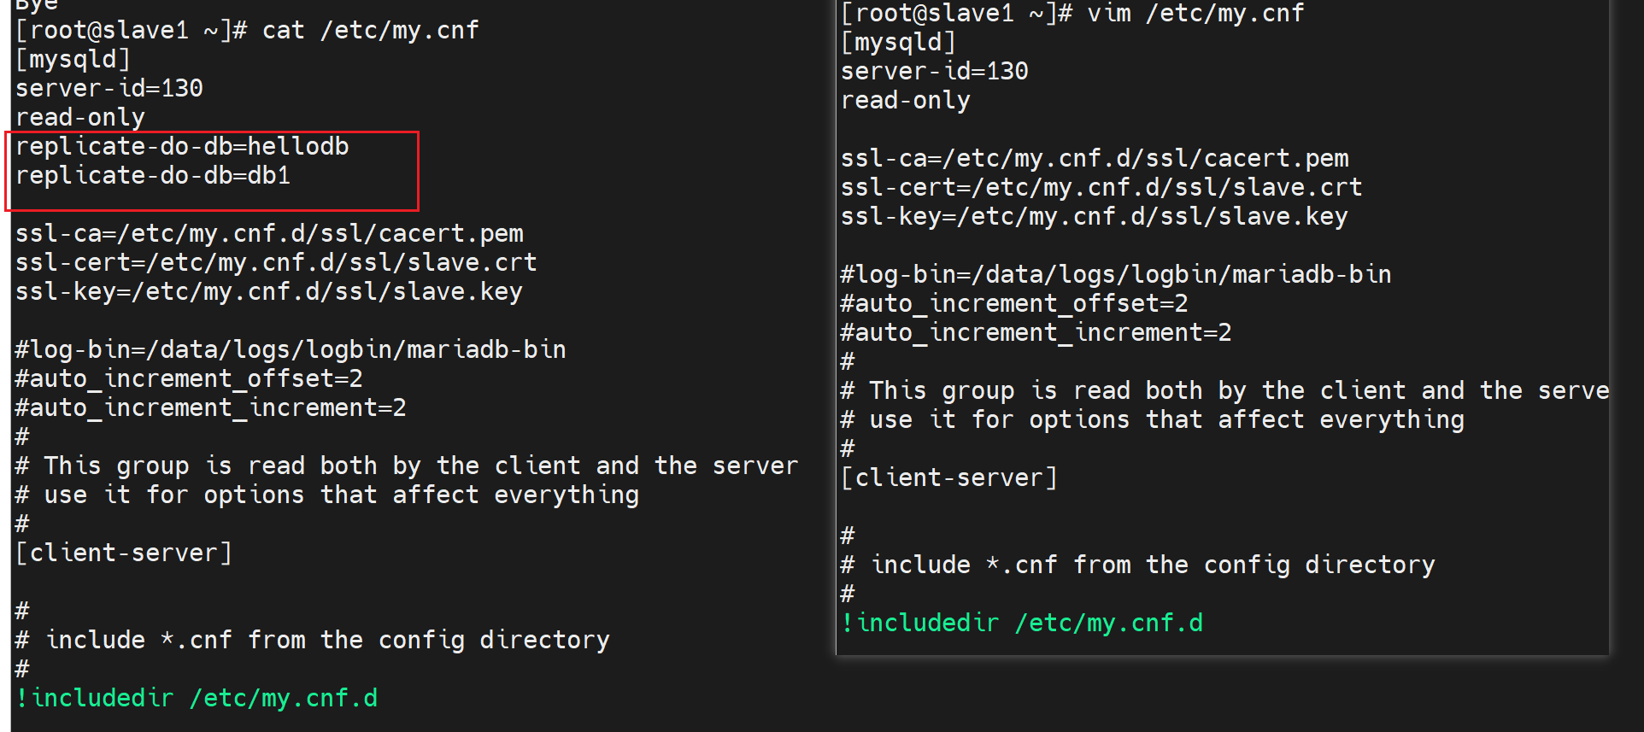
Task: Select '[mysqld]' line in left terminal
Action: (x=73, y=60)
